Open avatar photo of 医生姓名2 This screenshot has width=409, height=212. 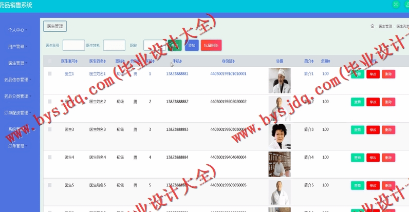click(x=280, y=109)
